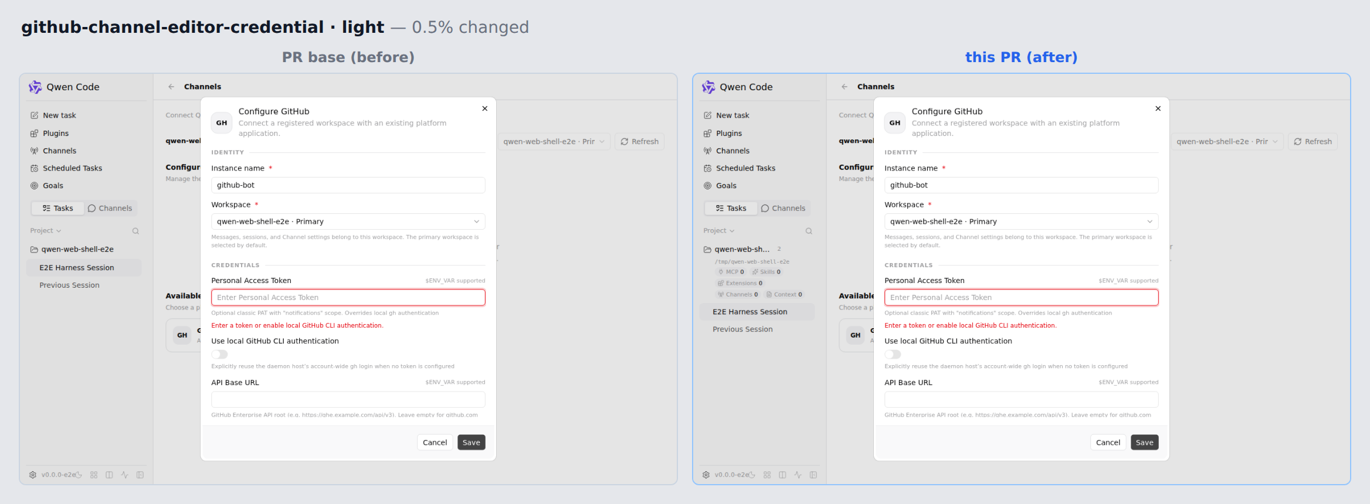Click Instance name field in before panel
This screenshot has width=1370, height=504.
348,185
